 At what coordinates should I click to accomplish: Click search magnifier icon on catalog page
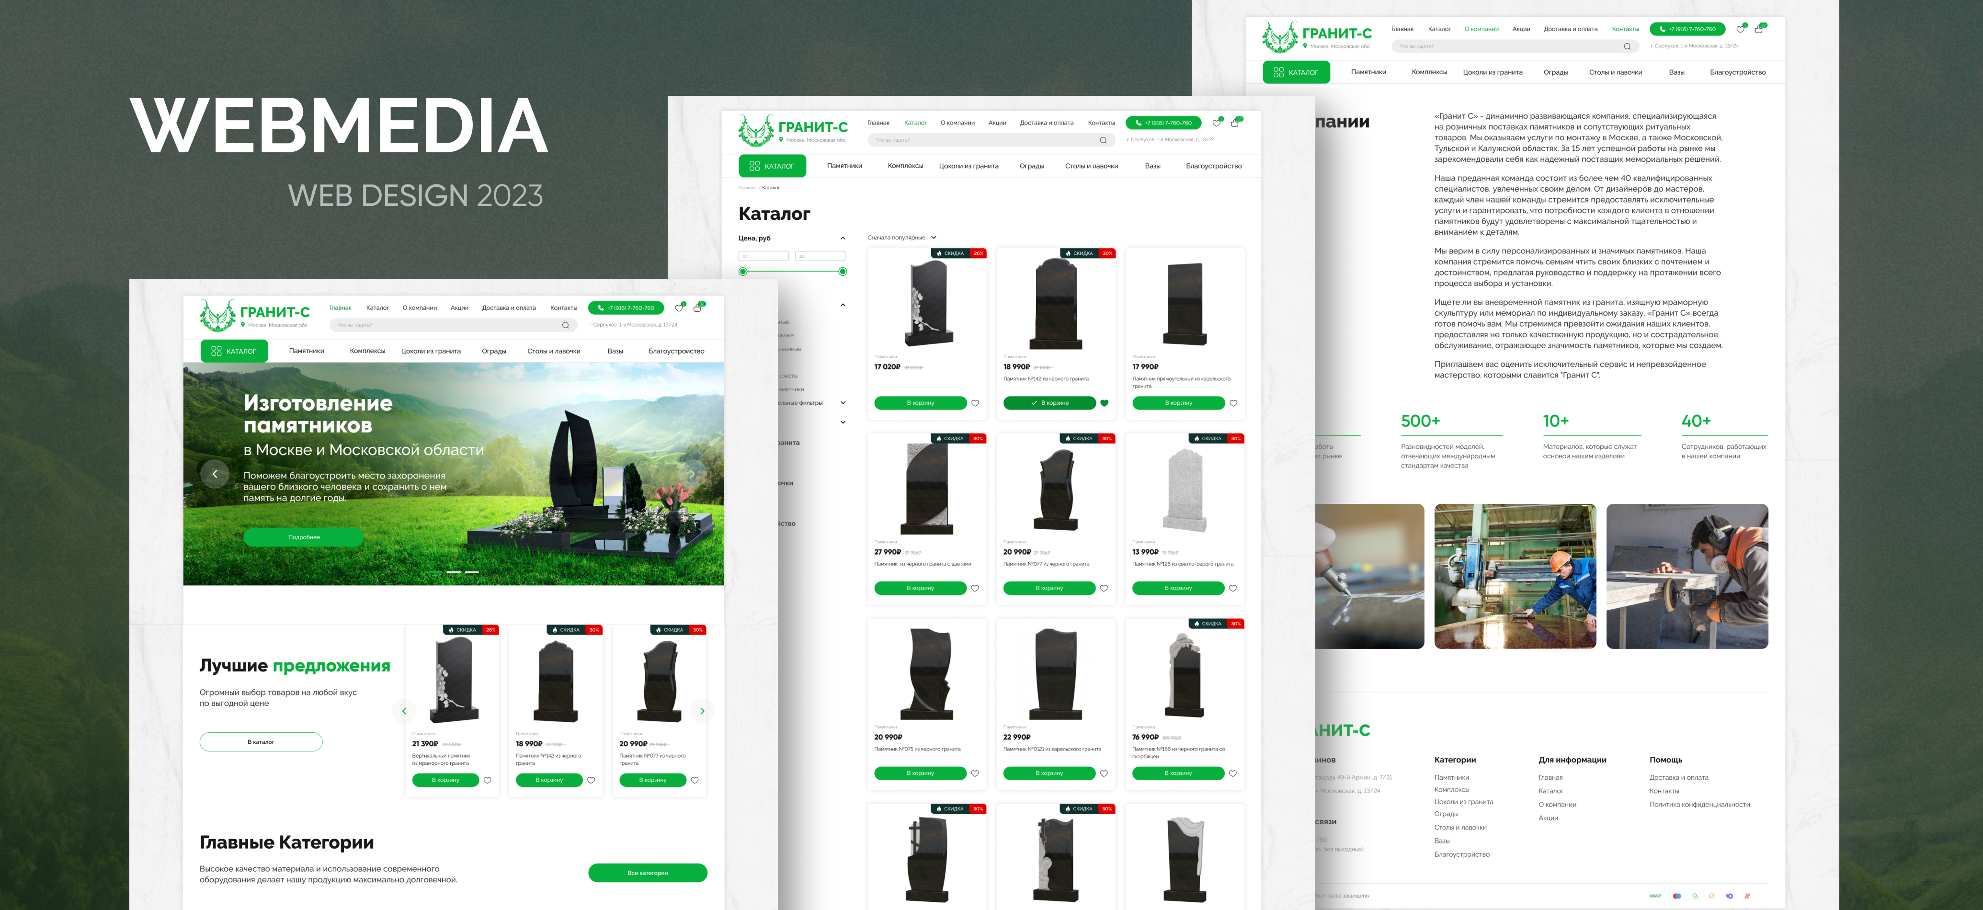(x=1103, y=140)
